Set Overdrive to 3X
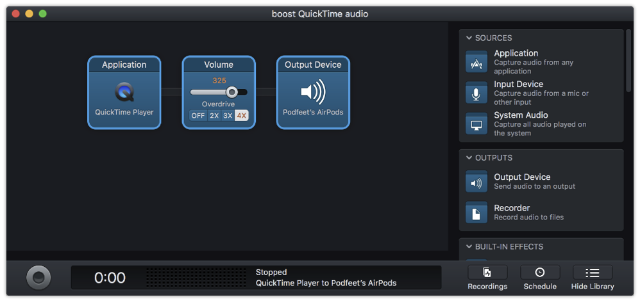The height and width of the screenshot is (302, 640). (228, 116)
